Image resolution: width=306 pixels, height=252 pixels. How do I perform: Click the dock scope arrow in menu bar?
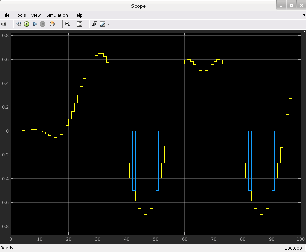pyautogui.click(x=303, y=15)
